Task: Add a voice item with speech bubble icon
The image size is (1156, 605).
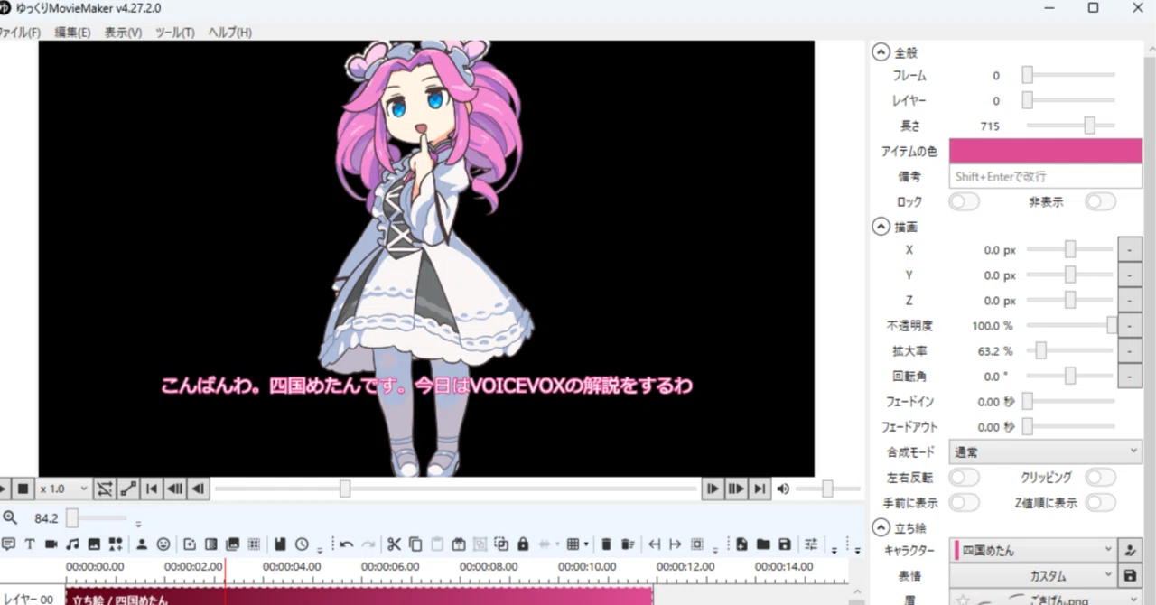Action: pos(8,544)
